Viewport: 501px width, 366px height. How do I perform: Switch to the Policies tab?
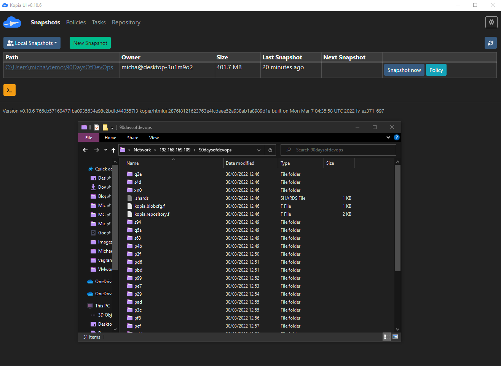[x=76, y=22]
